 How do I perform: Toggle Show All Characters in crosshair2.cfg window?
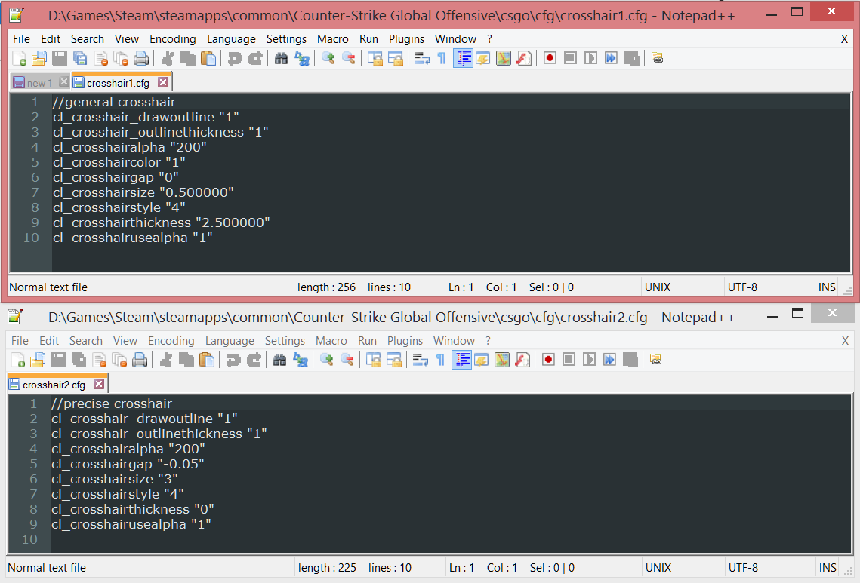point(440,360)
